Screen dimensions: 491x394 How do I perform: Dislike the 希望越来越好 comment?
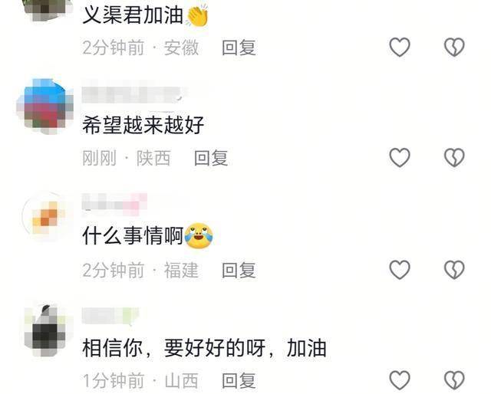click(454, 157)
